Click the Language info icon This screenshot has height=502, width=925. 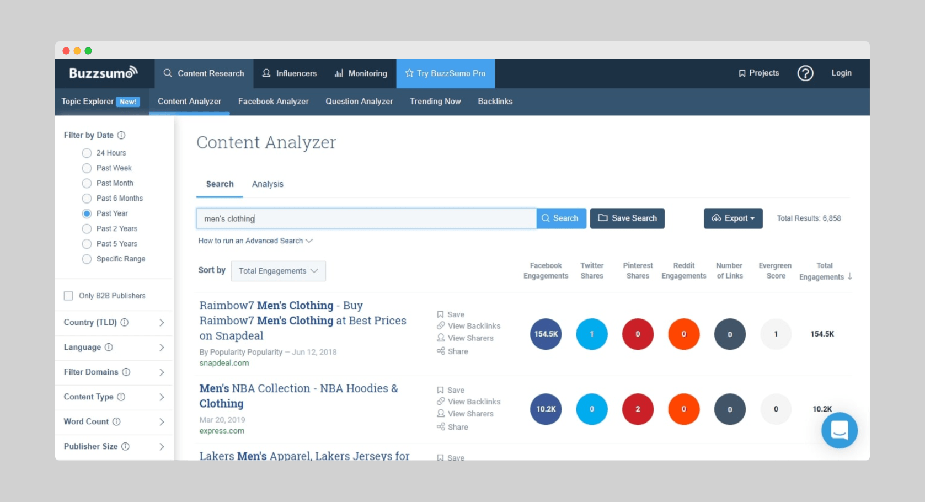(109, 347)
